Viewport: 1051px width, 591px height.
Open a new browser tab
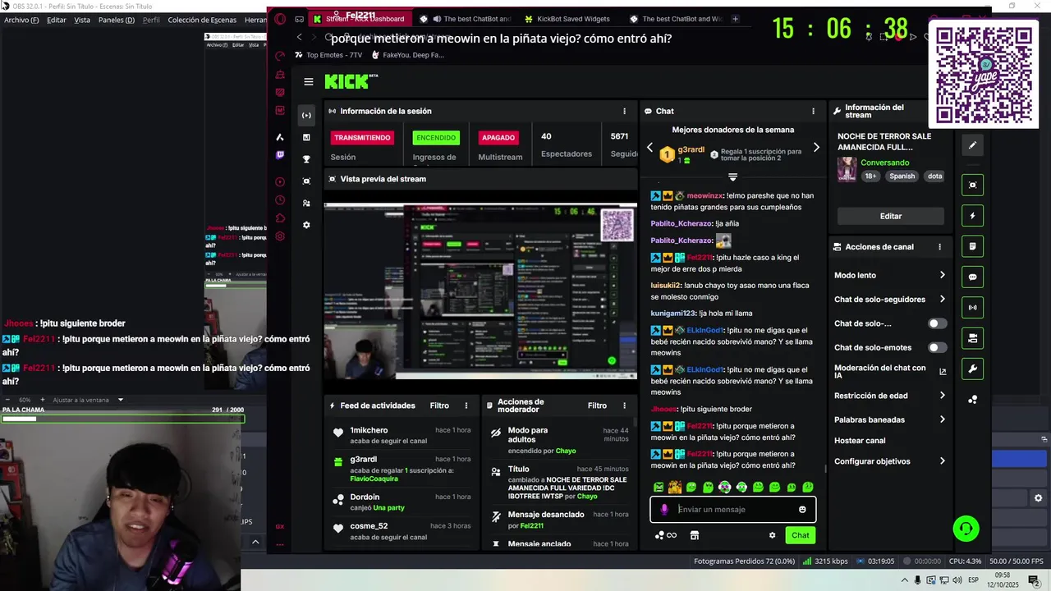735,19
